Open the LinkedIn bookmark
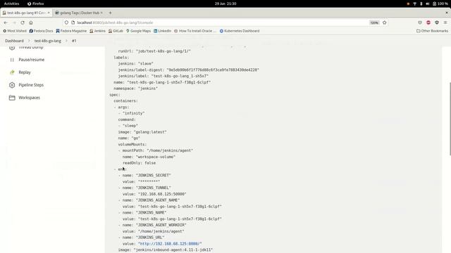 [x=163, y=31]
